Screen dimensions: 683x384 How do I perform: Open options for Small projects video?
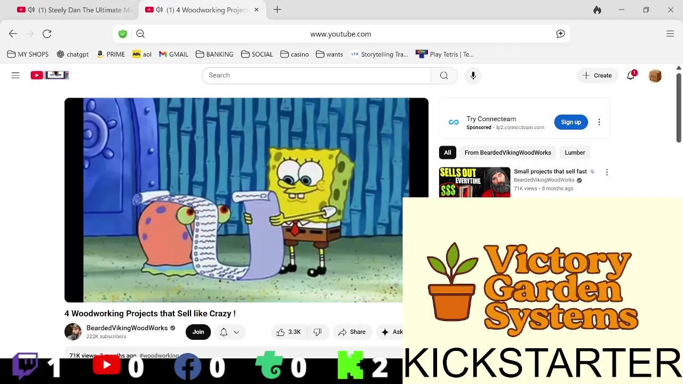pos(607,172)
